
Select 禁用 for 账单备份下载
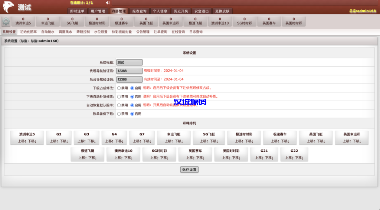(x=119, y=114)
